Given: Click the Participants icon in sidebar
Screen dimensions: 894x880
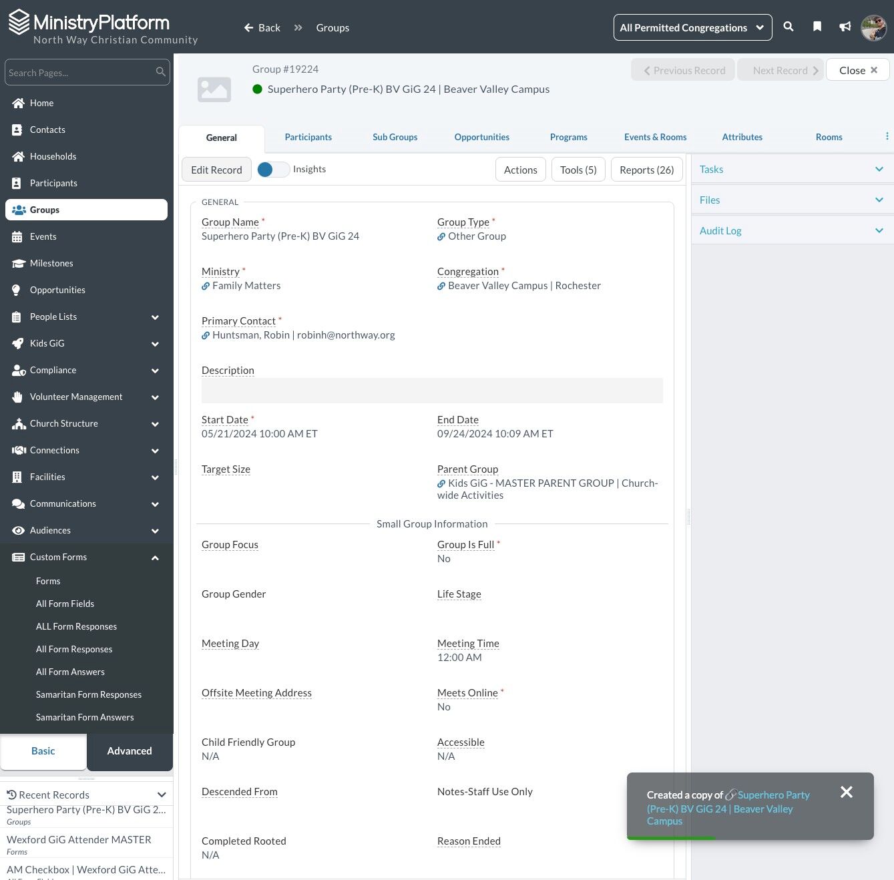Looking at the screenshot, I should [17, 183].
